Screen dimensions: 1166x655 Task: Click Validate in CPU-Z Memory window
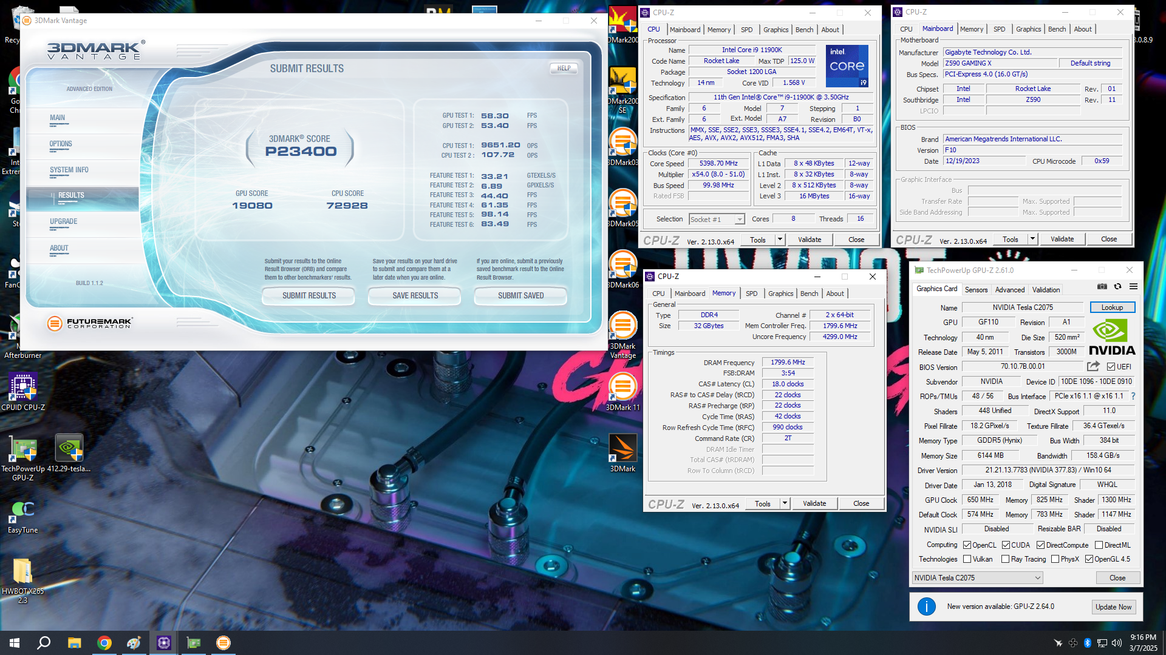[814, 503]
